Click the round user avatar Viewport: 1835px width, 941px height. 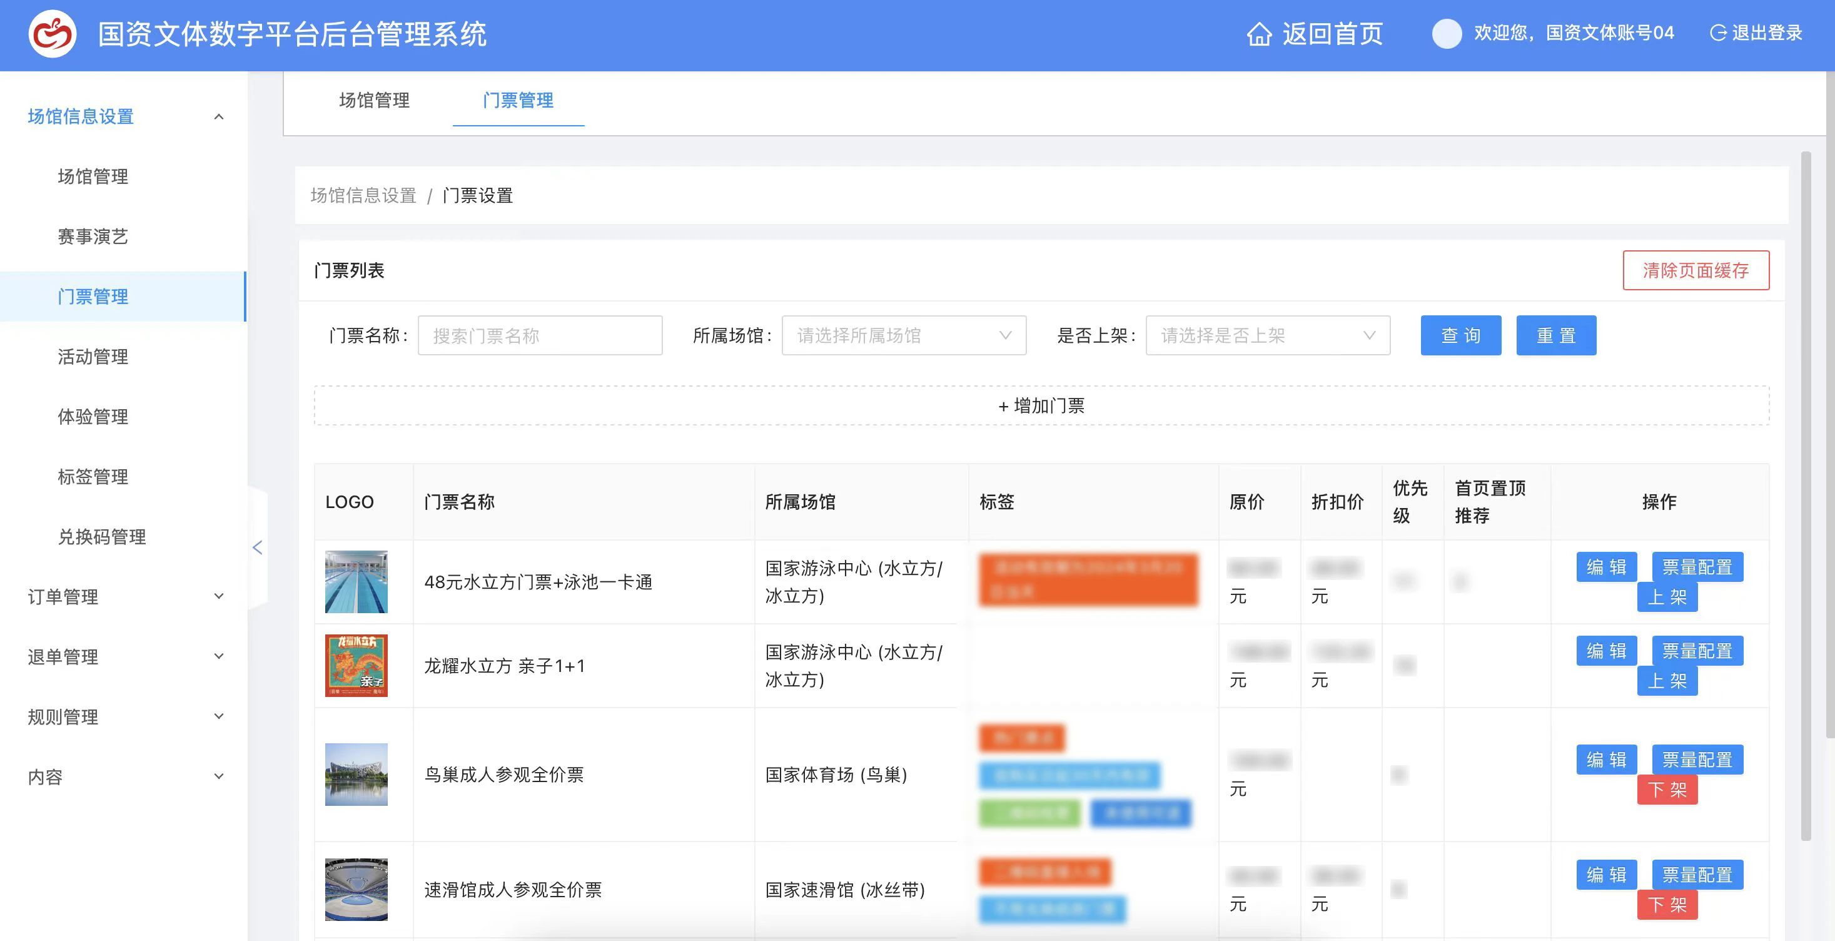point(1447,34)
